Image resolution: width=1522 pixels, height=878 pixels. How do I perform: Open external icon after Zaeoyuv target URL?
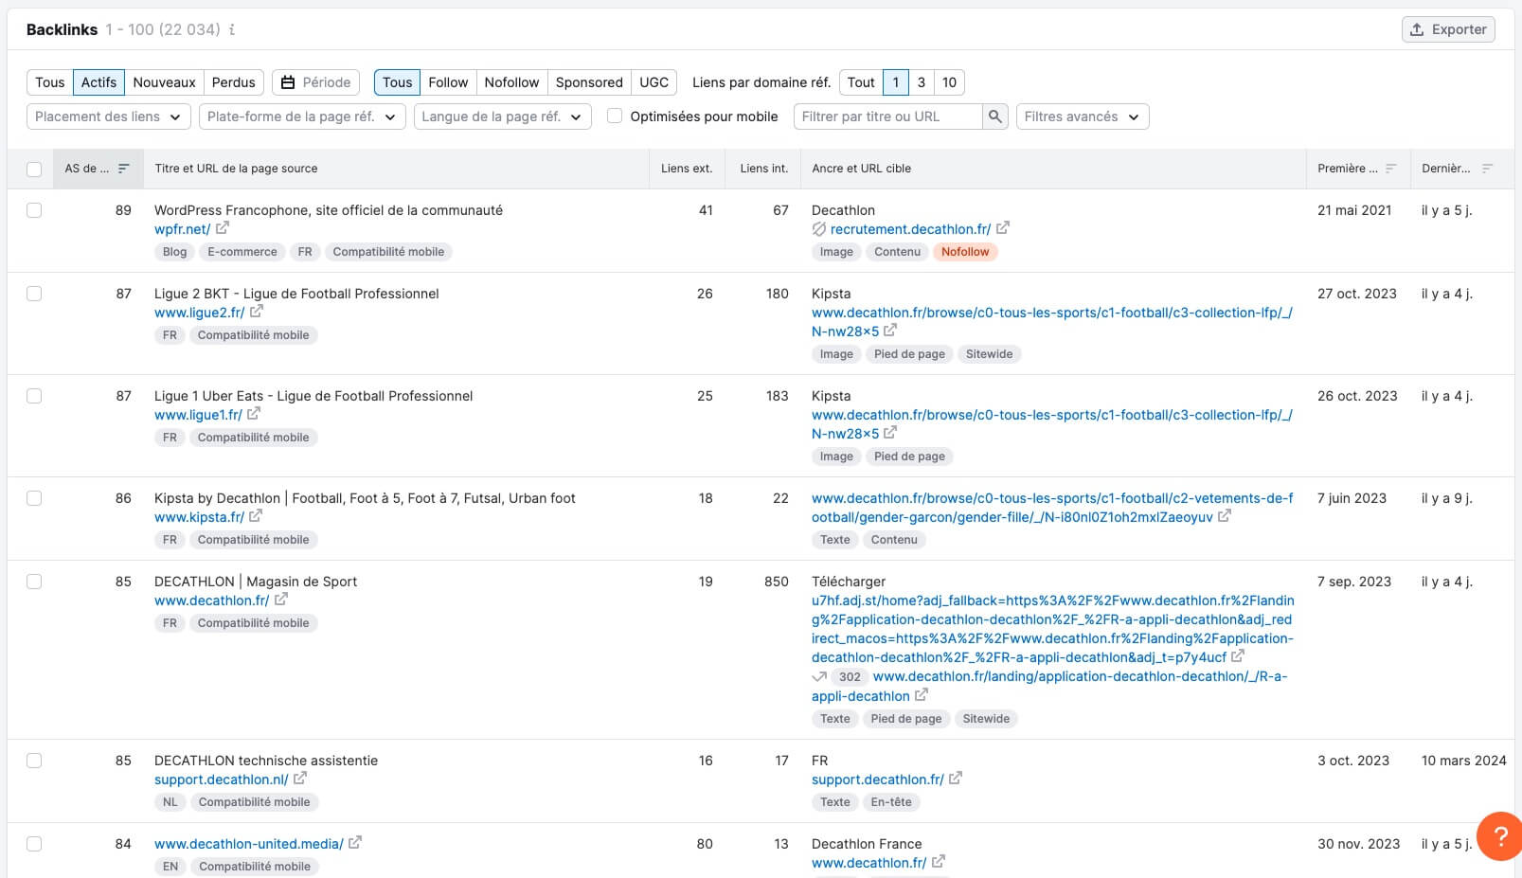pos(1225,516)
